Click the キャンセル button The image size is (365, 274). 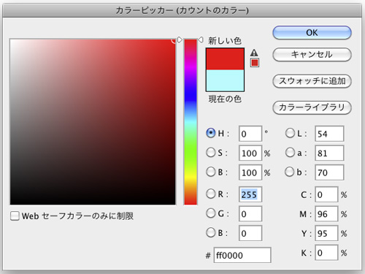click(x=312, y=55)
